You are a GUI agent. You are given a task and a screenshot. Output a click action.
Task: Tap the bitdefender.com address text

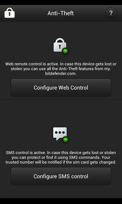point(61,73)
